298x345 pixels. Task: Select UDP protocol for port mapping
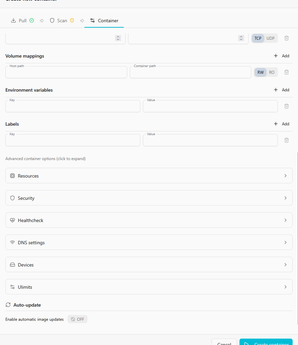[x=270, y=38]
